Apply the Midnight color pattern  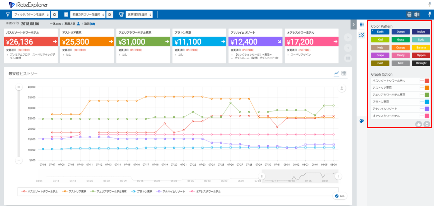(x=421, y=63)
